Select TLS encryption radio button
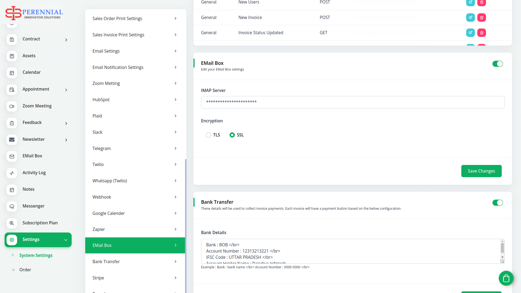This screenshot has width=521, height=293. tap(208, 135)
